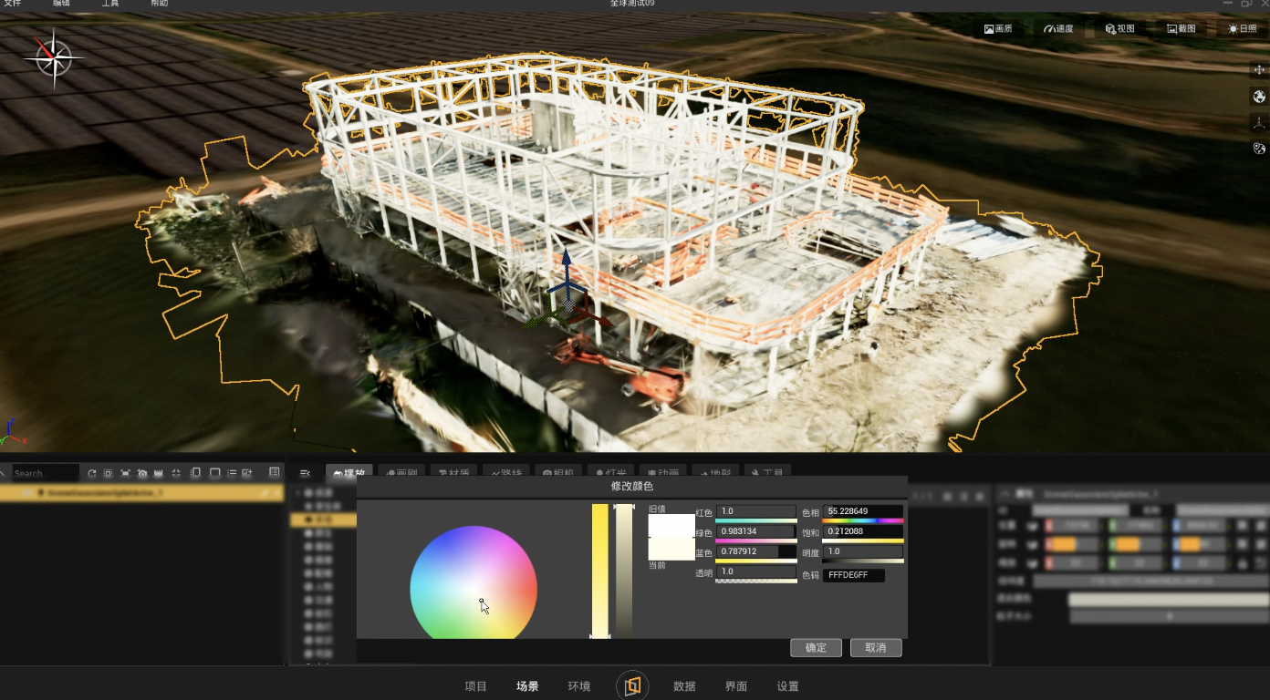Switch to the 场景 bottom tab
Image resolution: width=1270 pixels, height=700 pixels.
[527, 686]
